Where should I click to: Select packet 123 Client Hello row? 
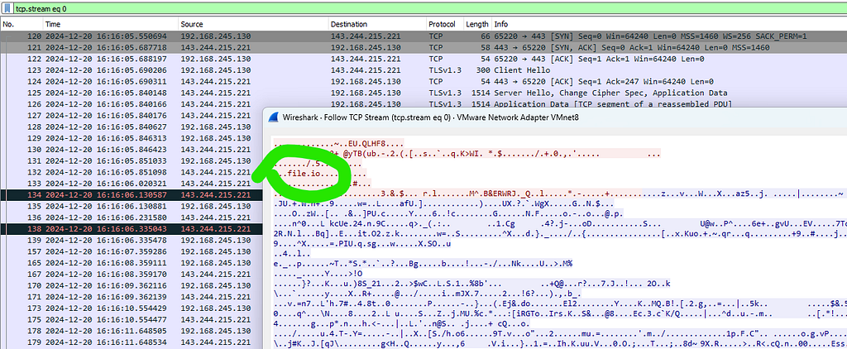tap(423, 70)
